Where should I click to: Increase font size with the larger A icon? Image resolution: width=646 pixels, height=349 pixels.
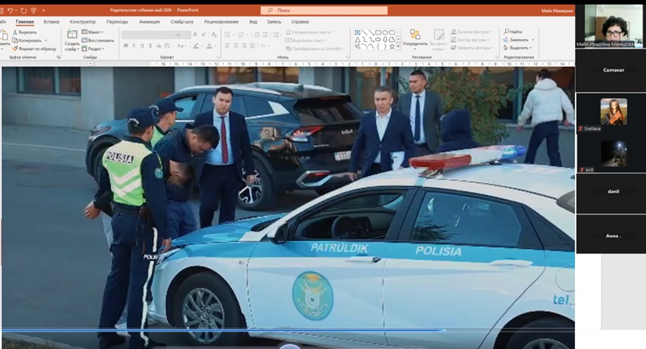[x=195, y=35]
